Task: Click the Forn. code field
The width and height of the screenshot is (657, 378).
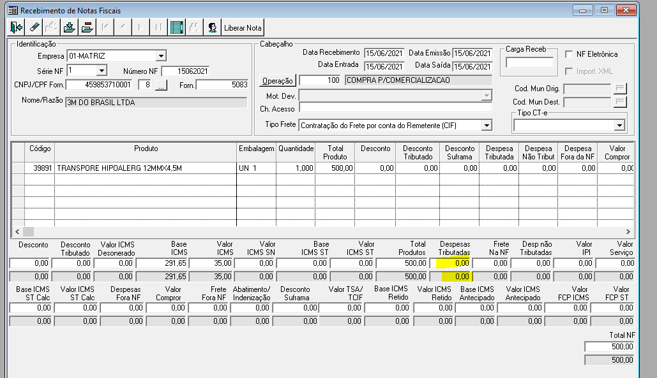Action: click(x=222, y=85)
